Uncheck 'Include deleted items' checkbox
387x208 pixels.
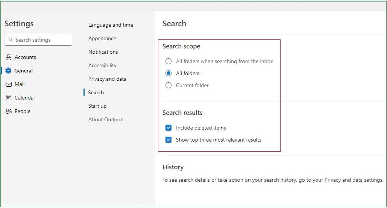[x=168, y=128]
